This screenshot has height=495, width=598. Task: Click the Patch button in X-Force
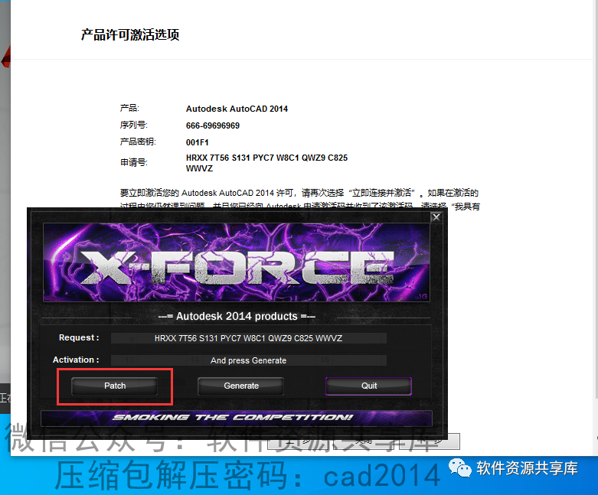[x=114, y=386]
